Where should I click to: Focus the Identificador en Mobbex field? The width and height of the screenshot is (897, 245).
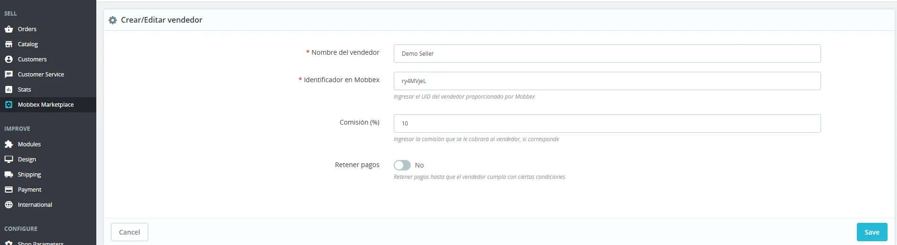coord(607,81)
